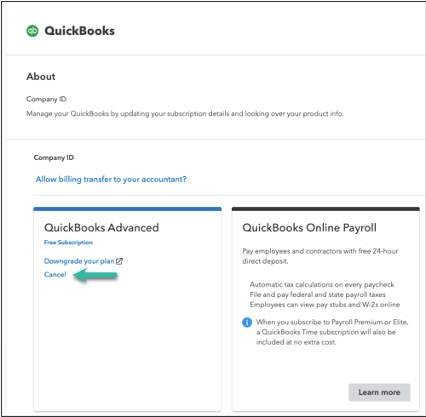Open Allow billing transfer to your accountant link
This screenshot has height=417, width=426.
coord(111,180)
